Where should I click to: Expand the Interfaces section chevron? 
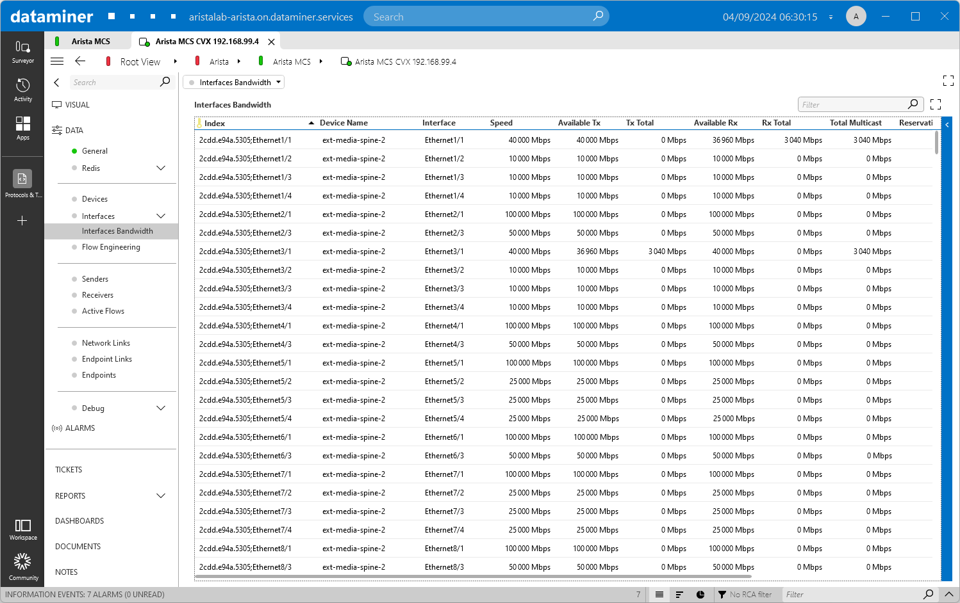(161, 216)
